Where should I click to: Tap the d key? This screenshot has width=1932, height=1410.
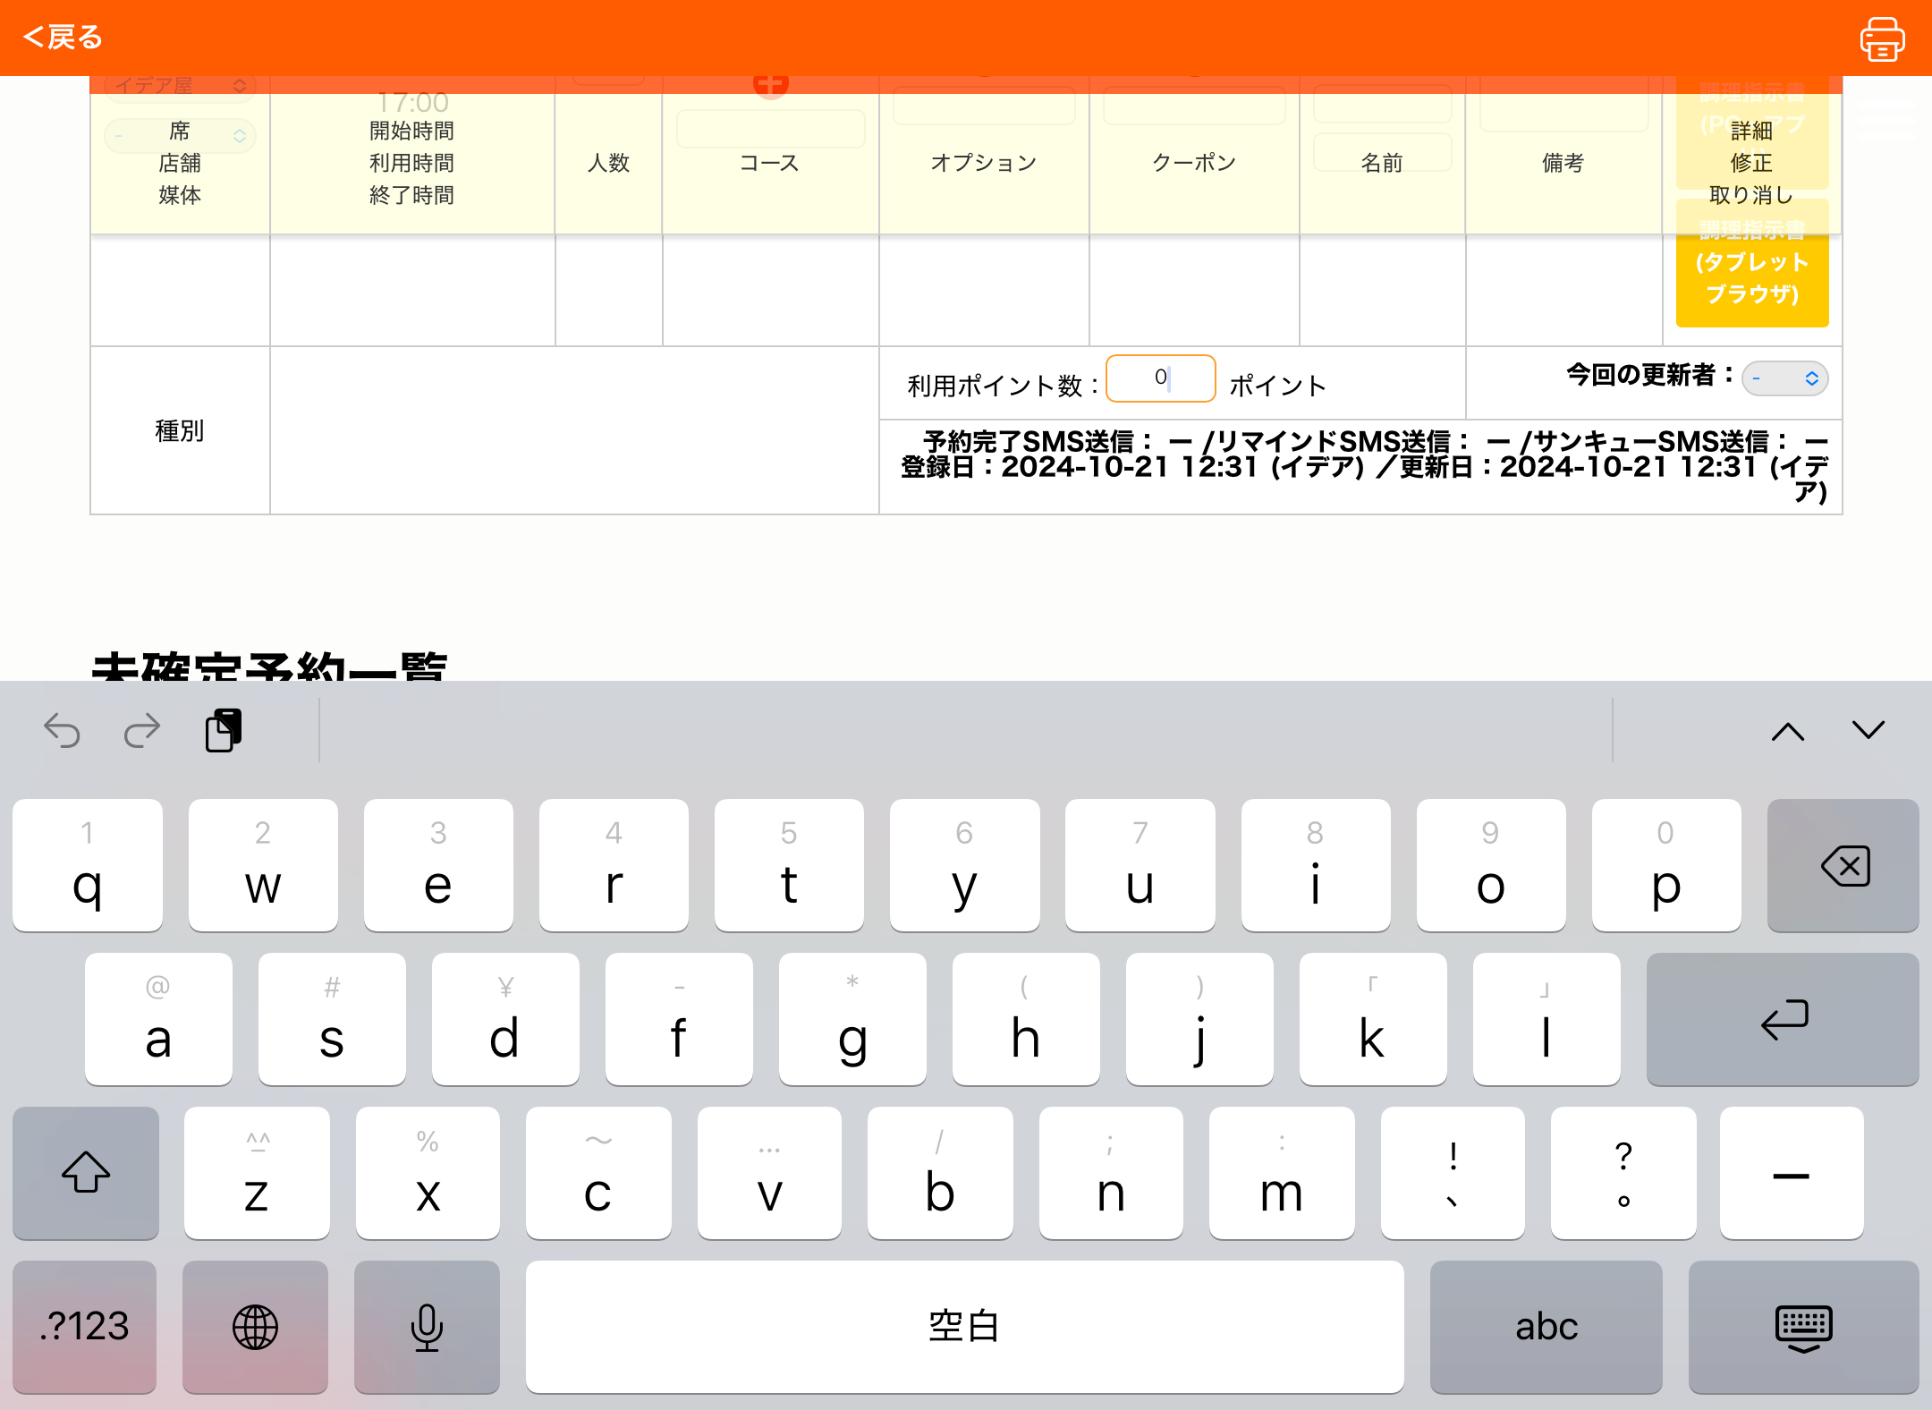pos(505,1019)
